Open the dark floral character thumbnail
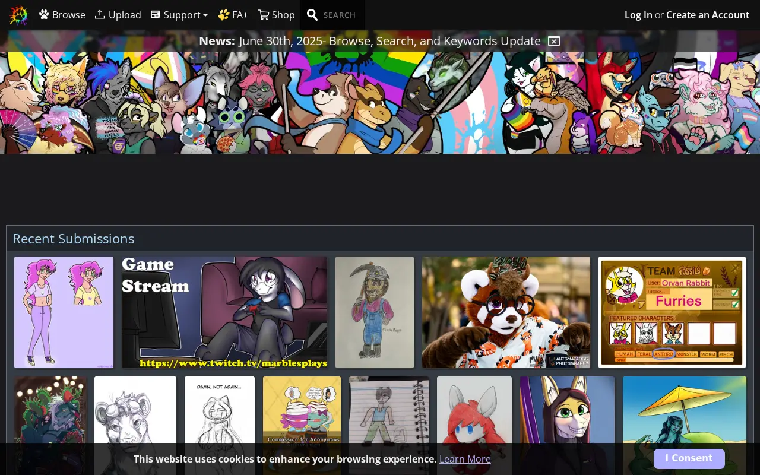This screenshot has width=760, height=475. 50,425
